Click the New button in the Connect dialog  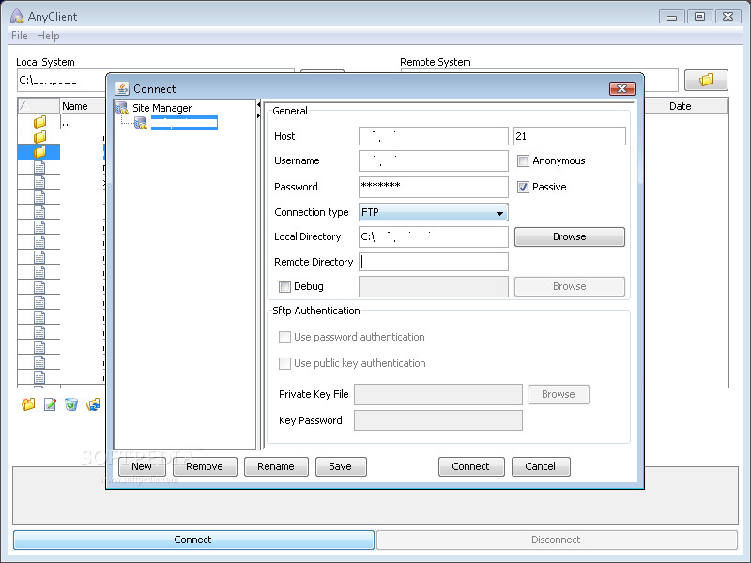coord(142,466)
